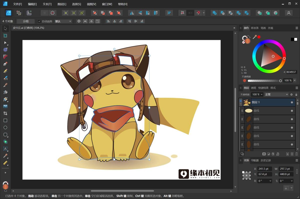Viewport: 300px width, 199px height.
Task: Select the Pen tool
Action: pos(5,64)
